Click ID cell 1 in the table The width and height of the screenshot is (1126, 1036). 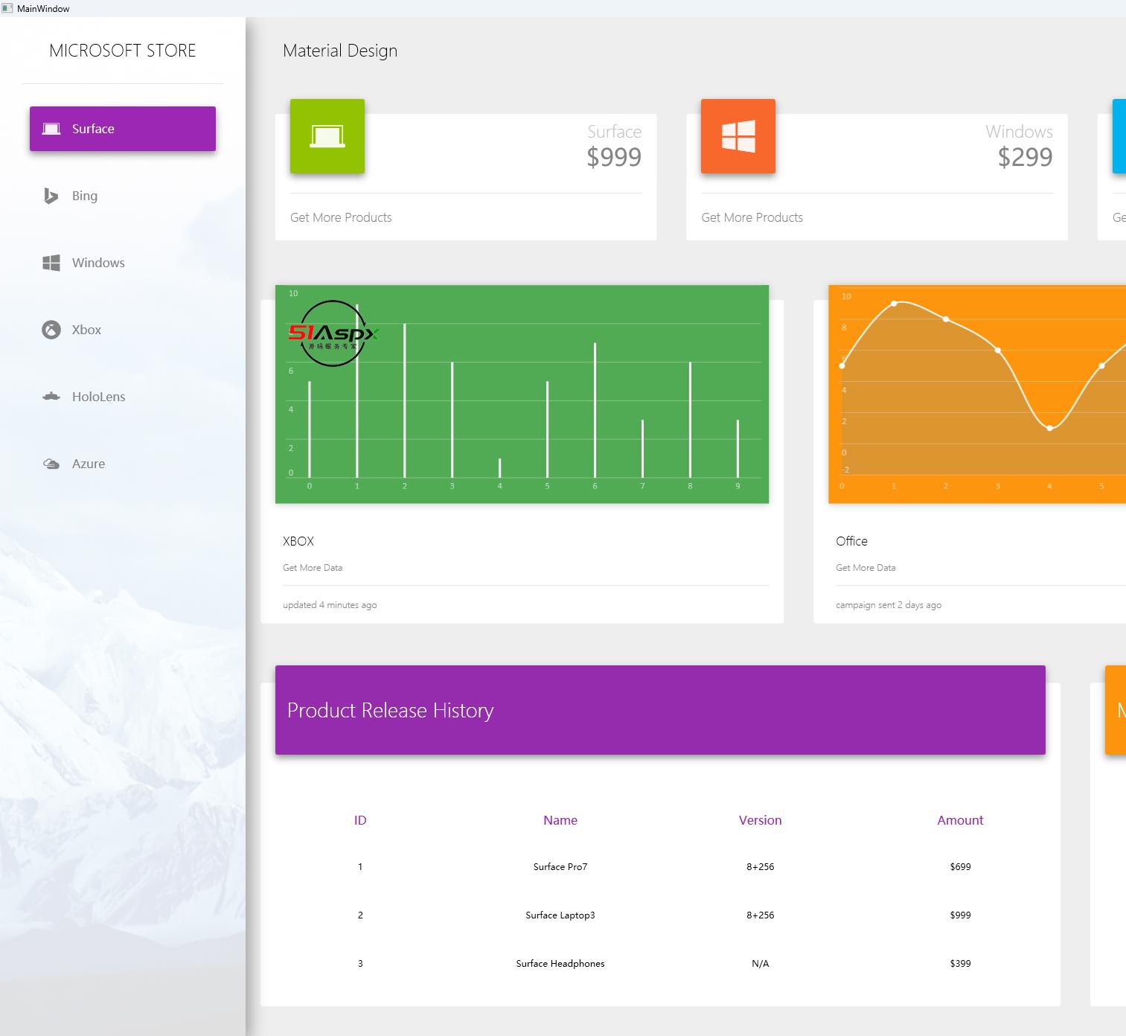360,867
